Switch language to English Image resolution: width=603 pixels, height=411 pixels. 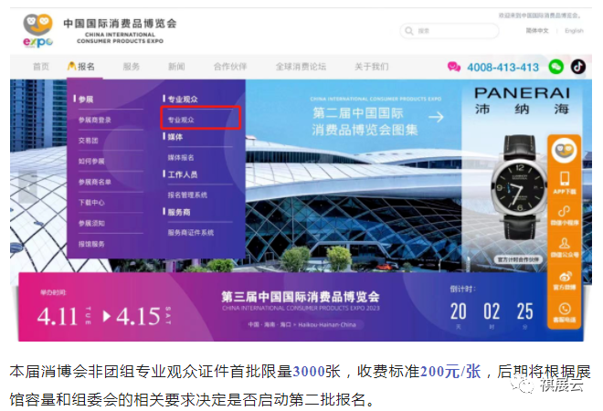(x=574, y=31)
